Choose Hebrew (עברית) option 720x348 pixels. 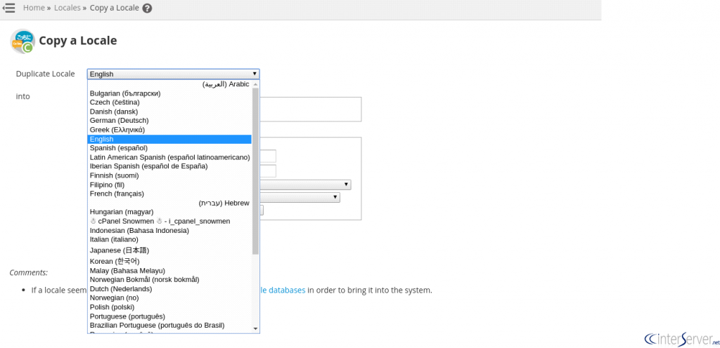coord(169,203)
